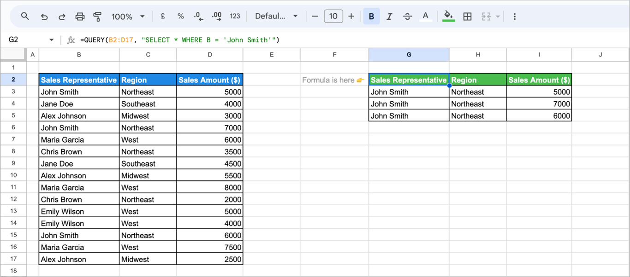Click blue 'Sales Representative' header in column B
This screenshot has width=630, height=277.
pyautogui.click(x=79, y=80)
